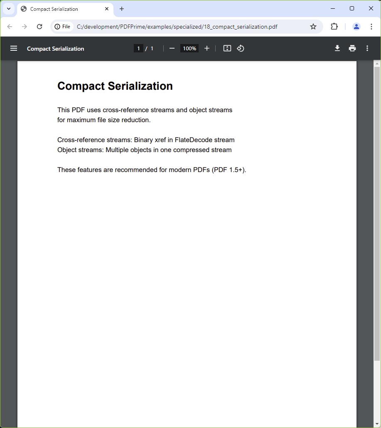
Task: Open the Chrome three-dot browser menu
Action: pos(371,26)
